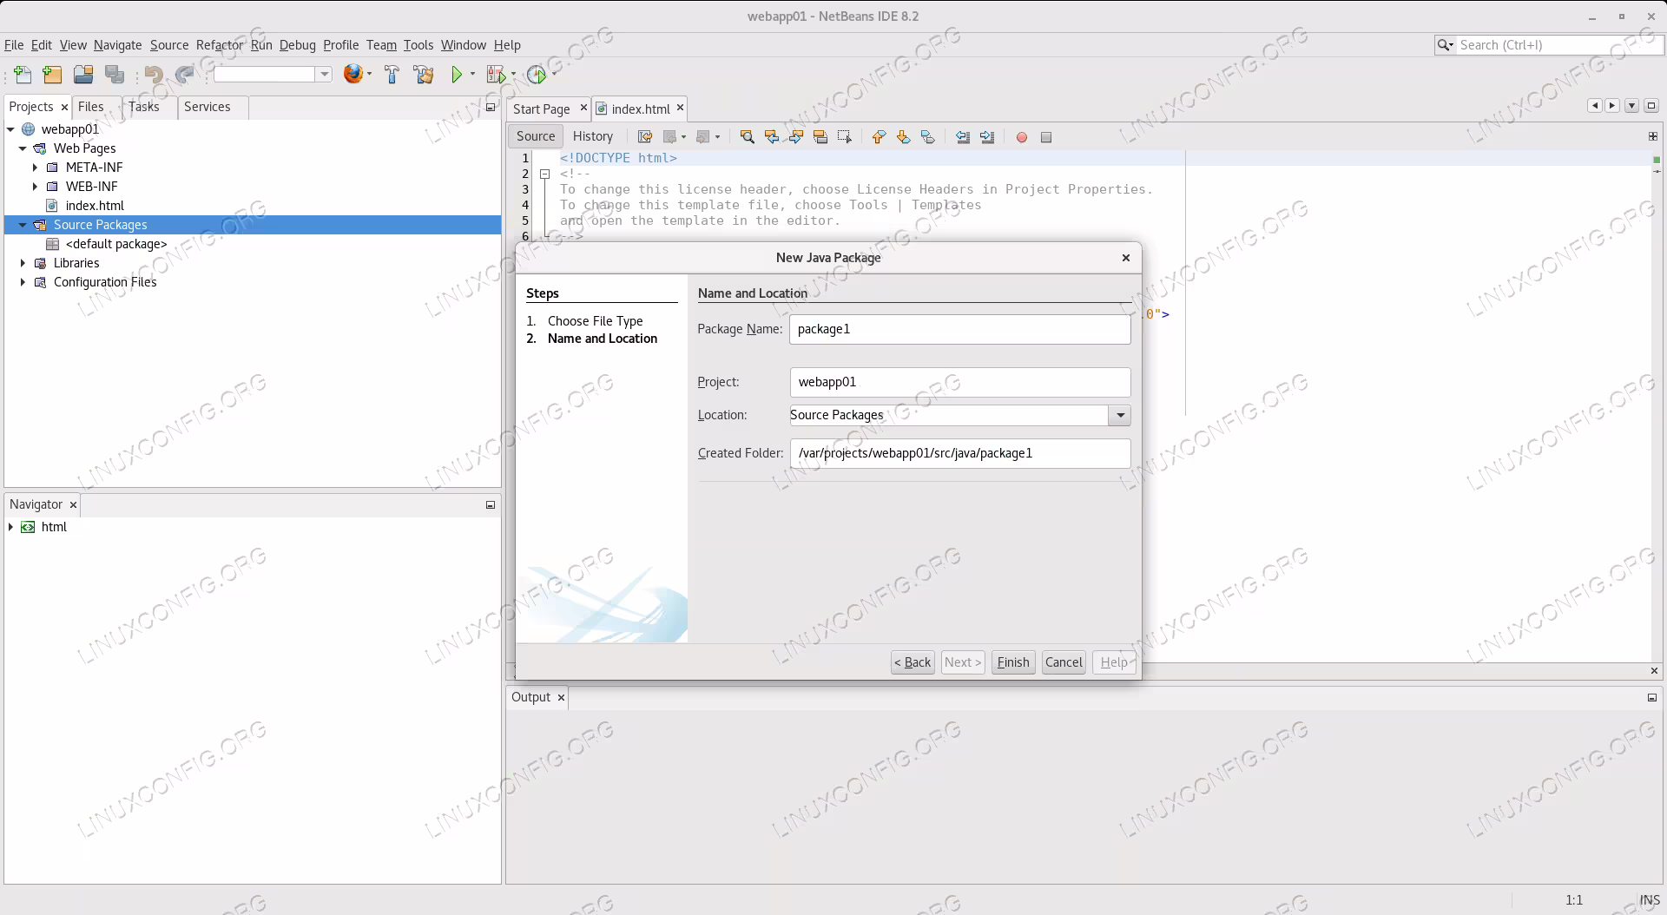Click the Save All toolbar icon
Viewport: 1667px width, 915px height.
115,75
